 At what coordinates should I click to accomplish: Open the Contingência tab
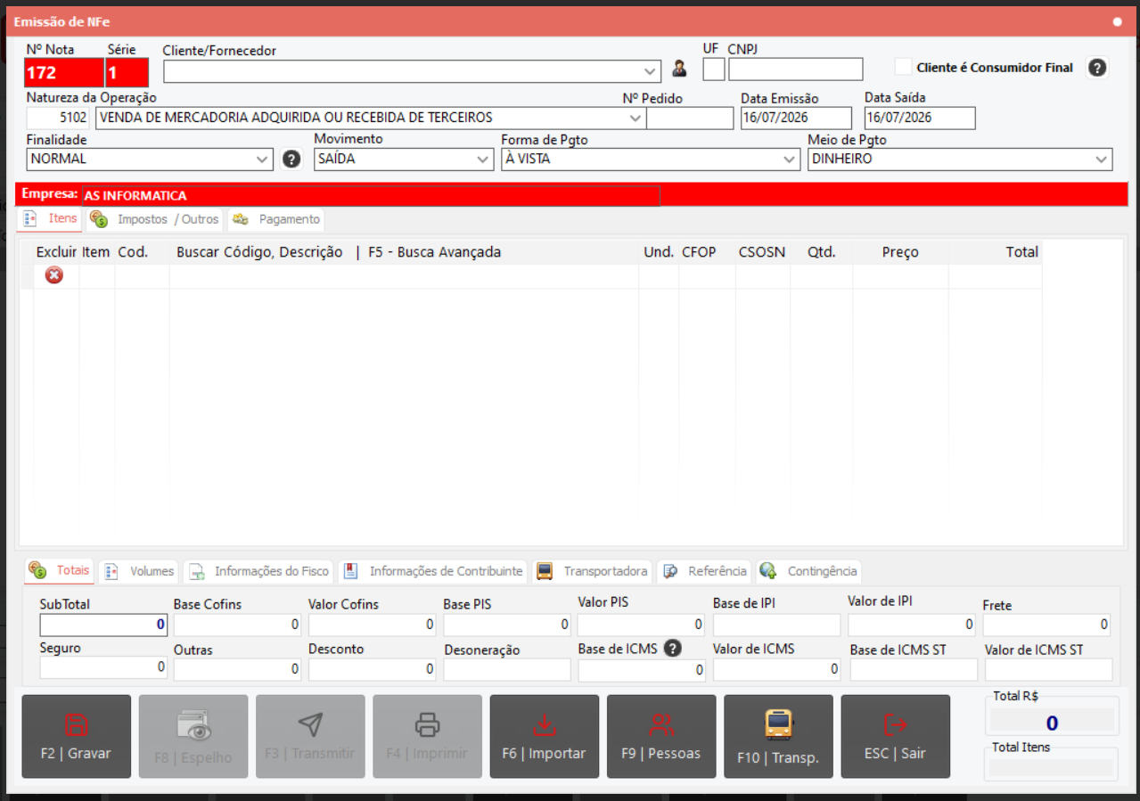tap(808, 571)
